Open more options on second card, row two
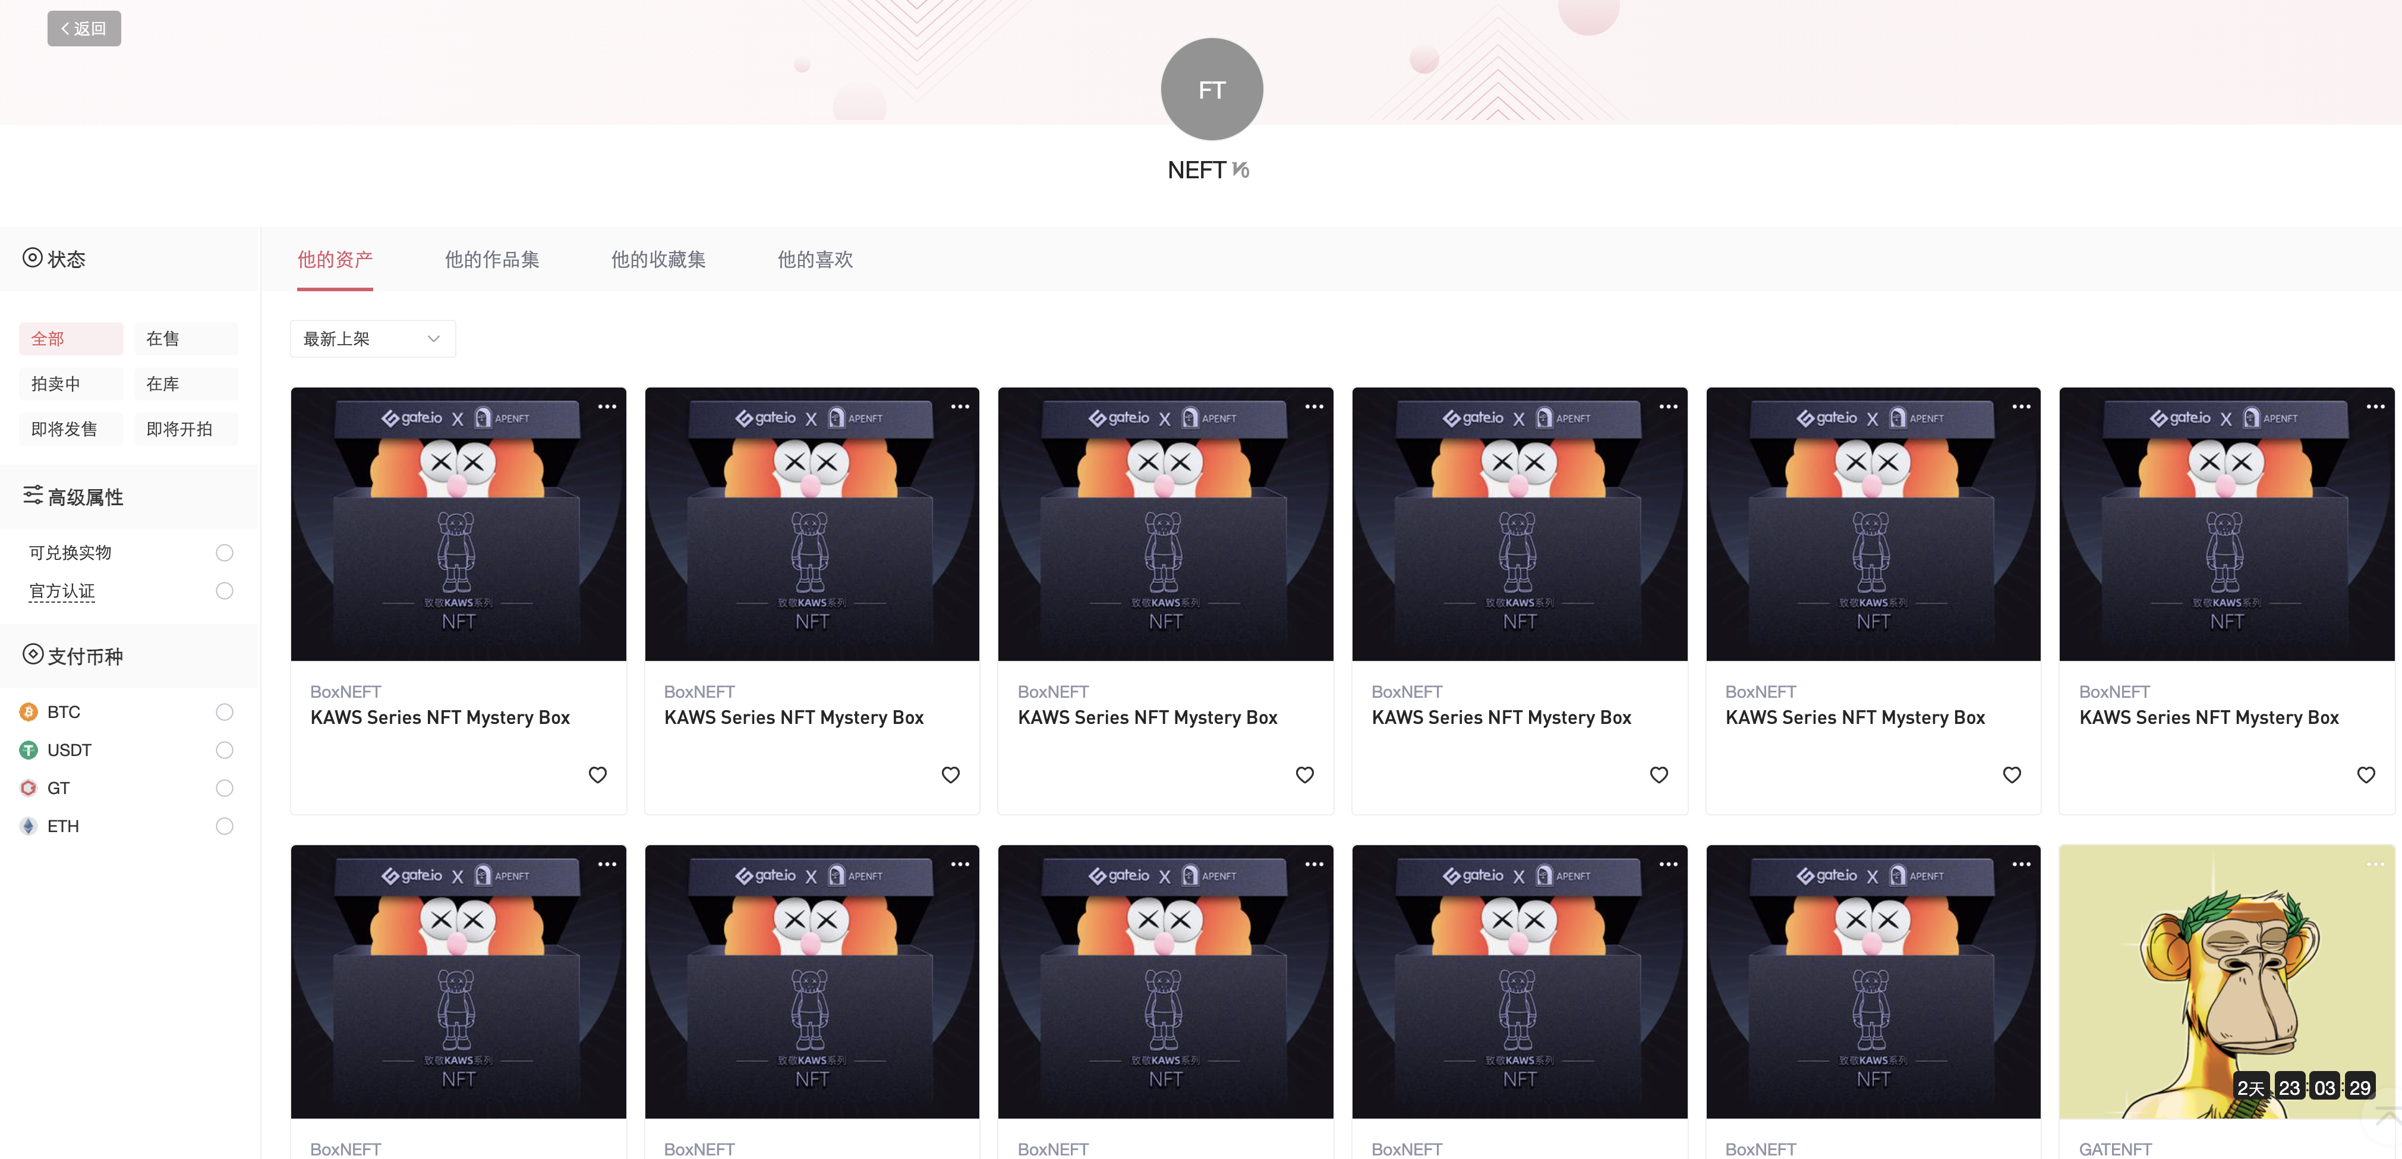 [960, 864]
